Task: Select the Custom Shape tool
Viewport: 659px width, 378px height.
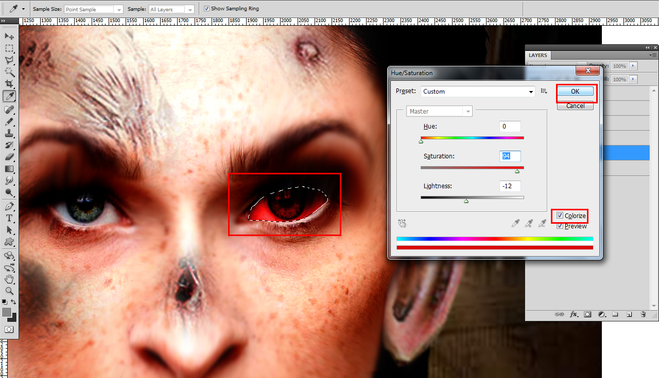Action: pos(9,242)
